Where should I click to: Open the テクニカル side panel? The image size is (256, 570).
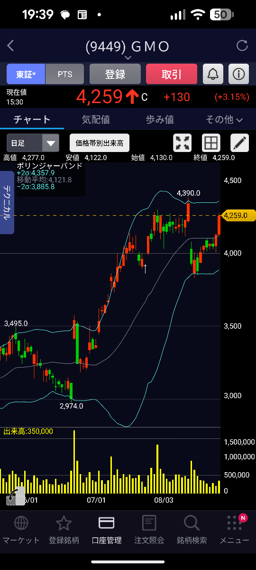(7, 202)
